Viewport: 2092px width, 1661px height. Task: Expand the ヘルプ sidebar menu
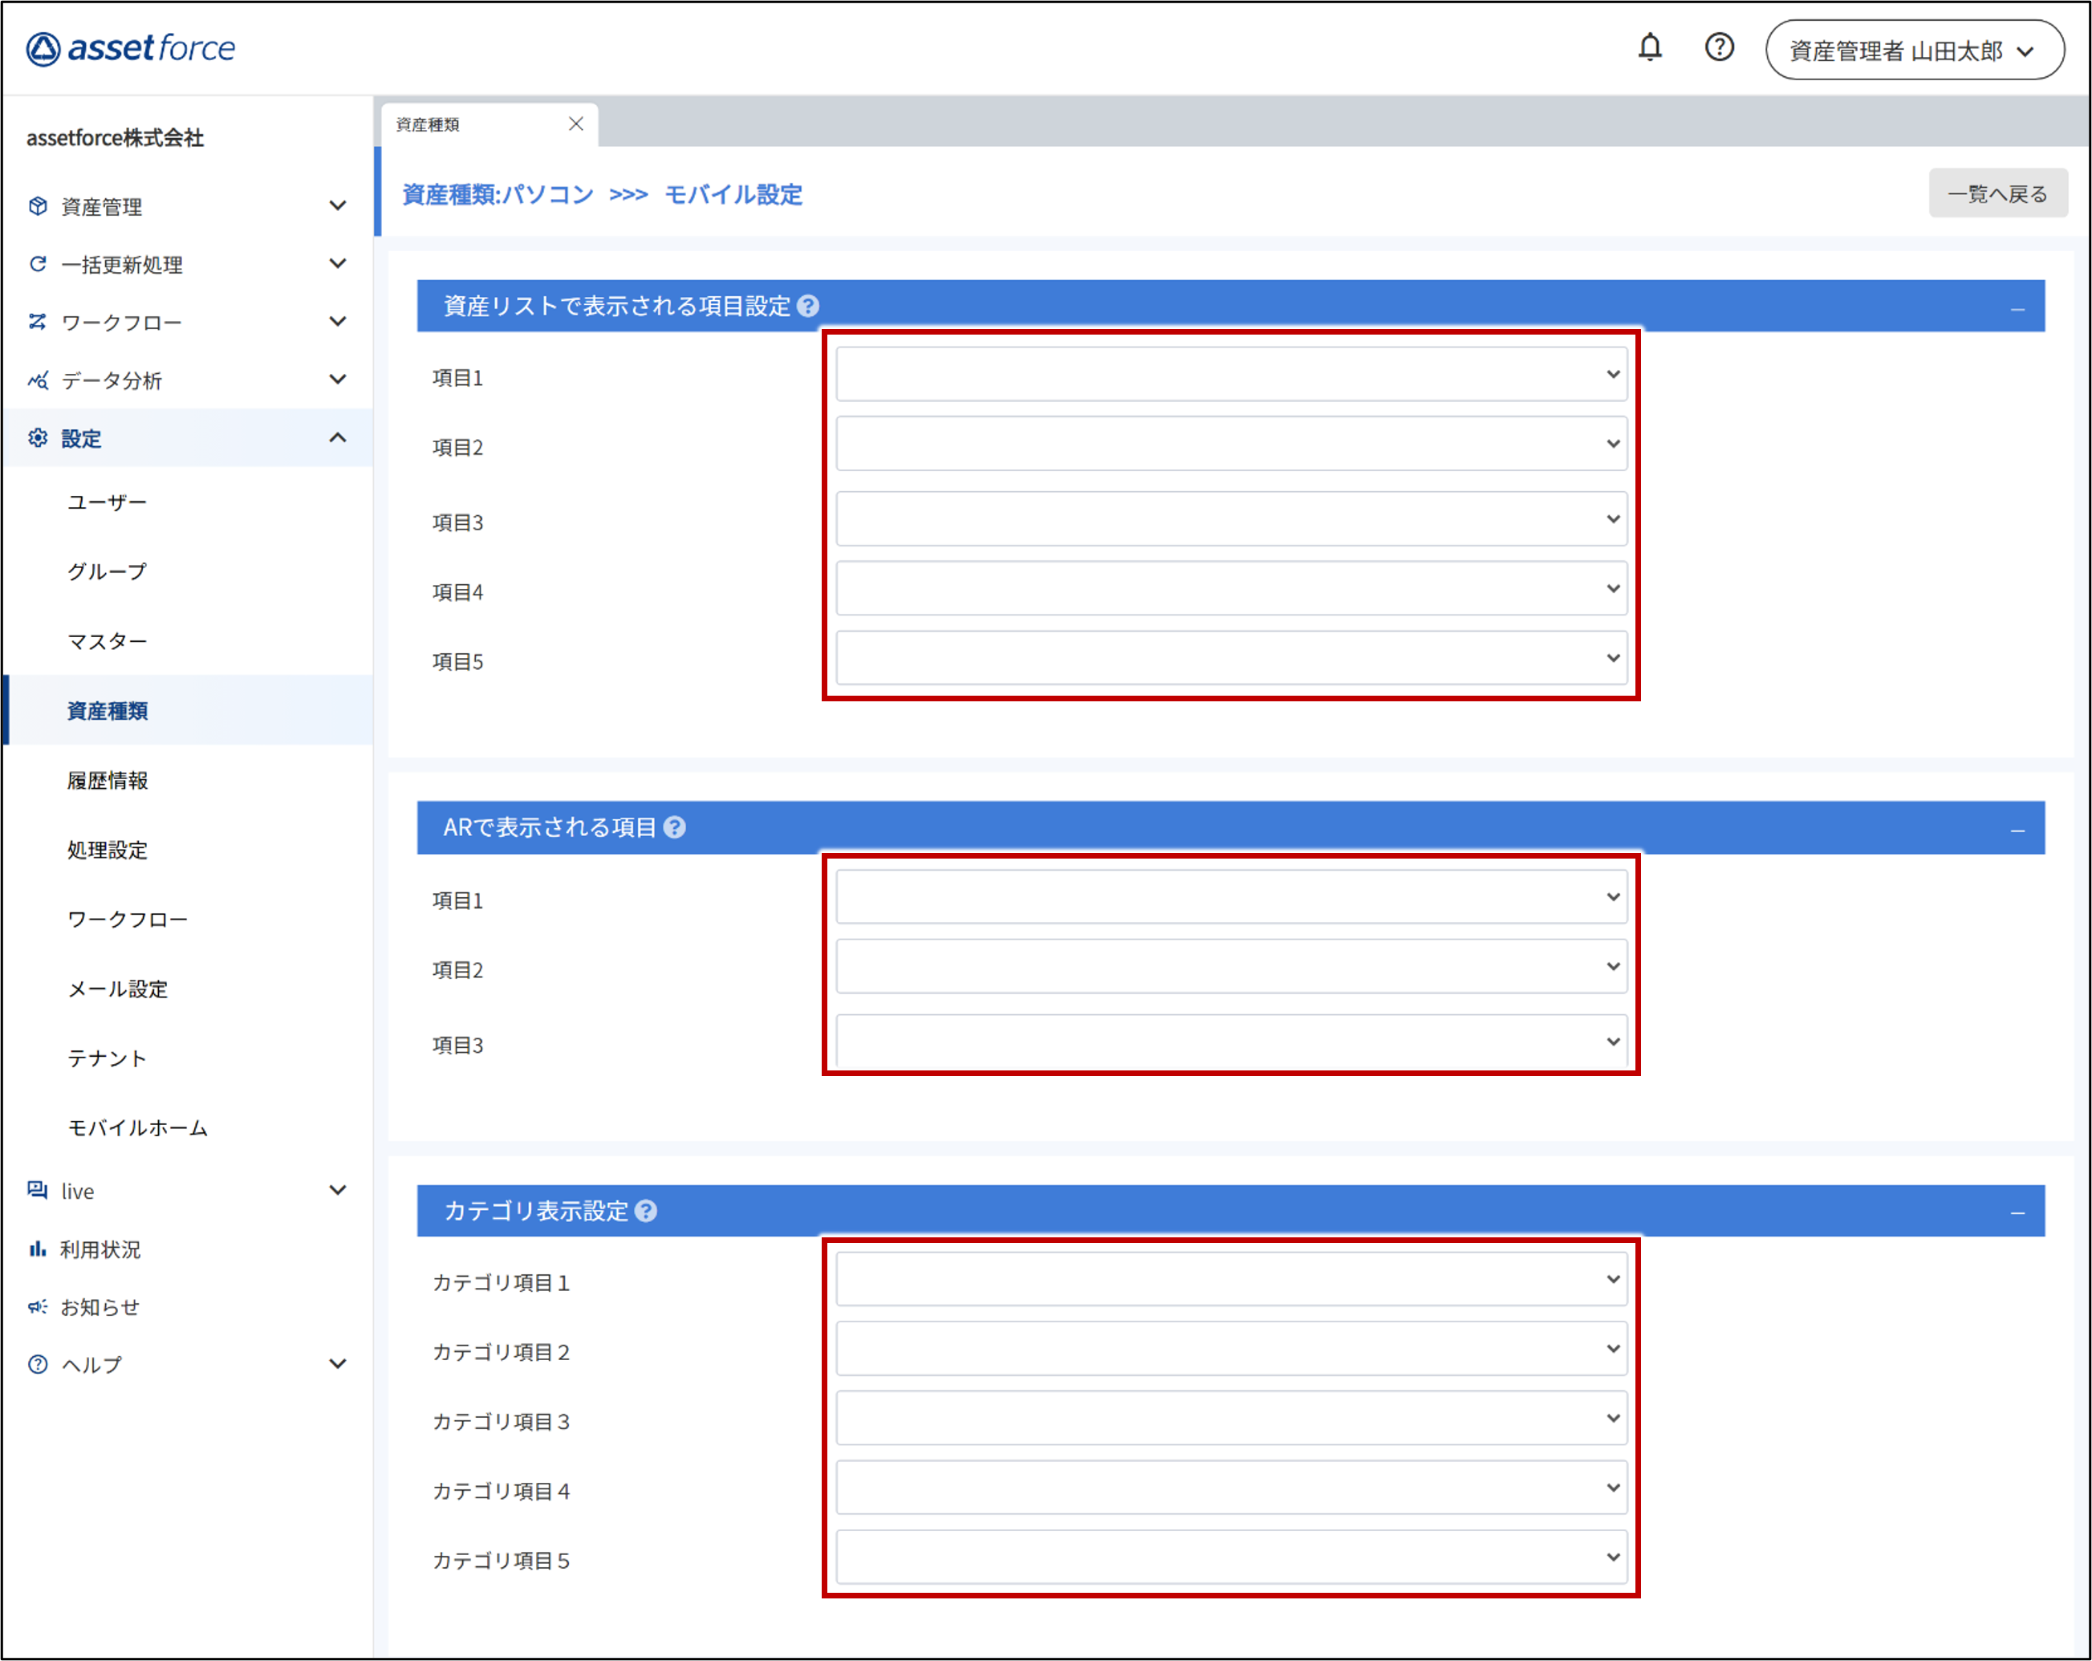click(x=338, y=1364)
